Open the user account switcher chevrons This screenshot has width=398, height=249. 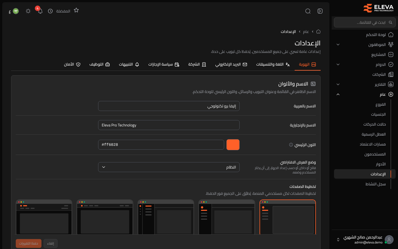(x=338, y=240)
